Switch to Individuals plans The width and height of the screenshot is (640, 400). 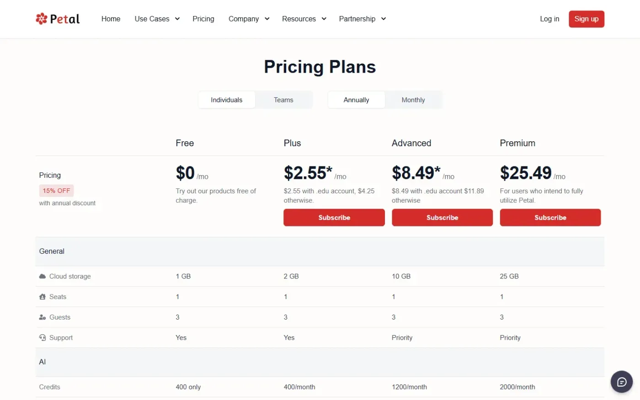[227, 100]
